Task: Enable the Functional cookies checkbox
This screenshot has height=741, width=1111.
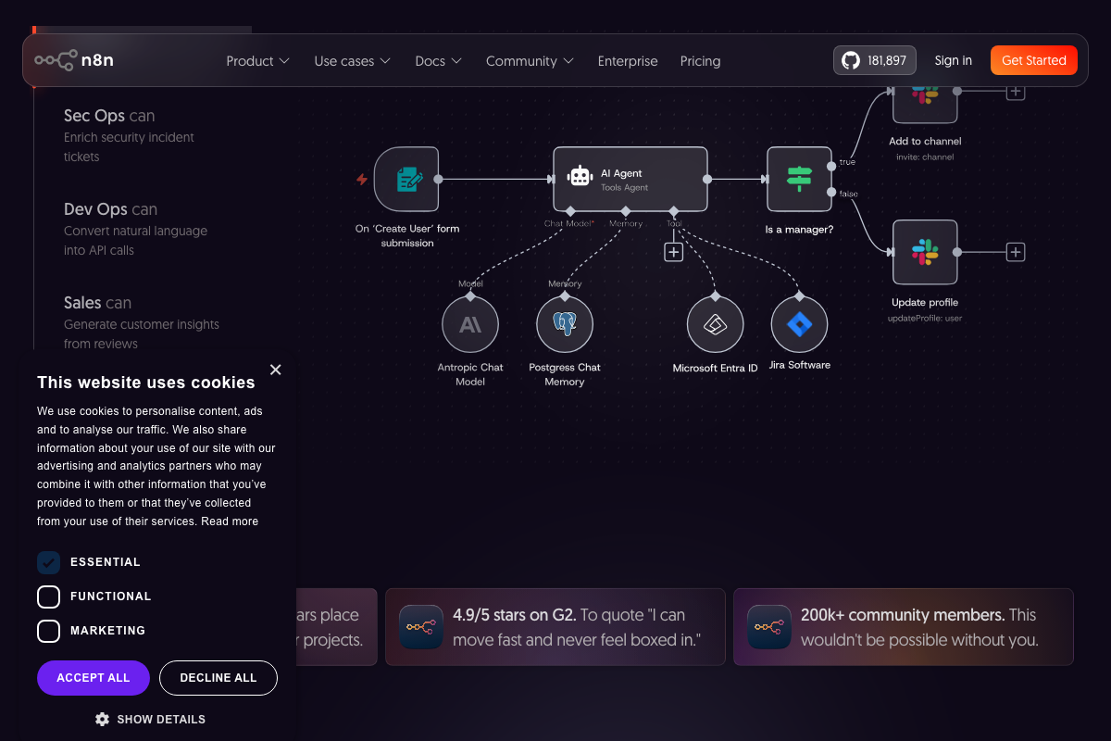Action: tap(48, 597)
